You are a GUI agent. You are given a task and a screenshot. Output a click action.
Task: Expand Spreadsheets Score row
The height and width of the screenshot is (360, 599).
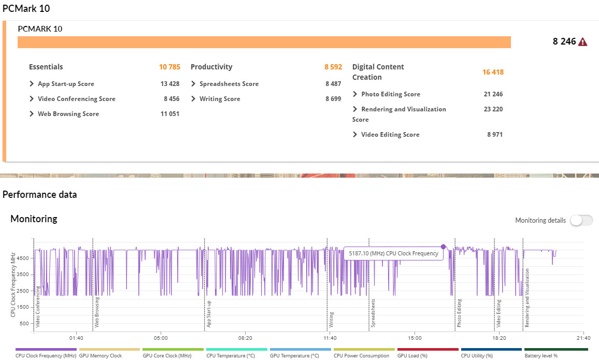[194, 84]
